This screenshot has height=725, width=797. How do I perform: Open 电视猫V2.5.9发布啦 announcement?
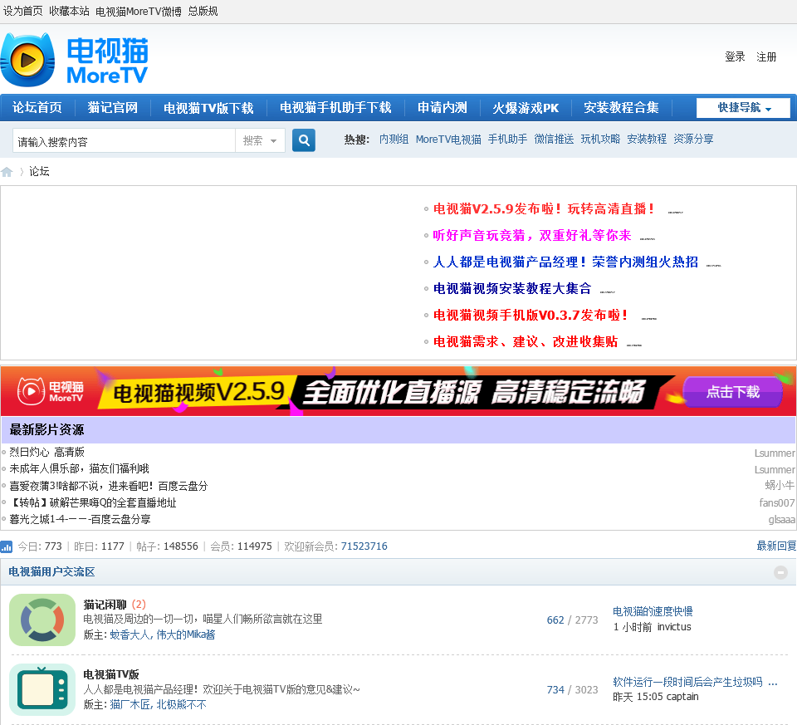pos(544,209)
